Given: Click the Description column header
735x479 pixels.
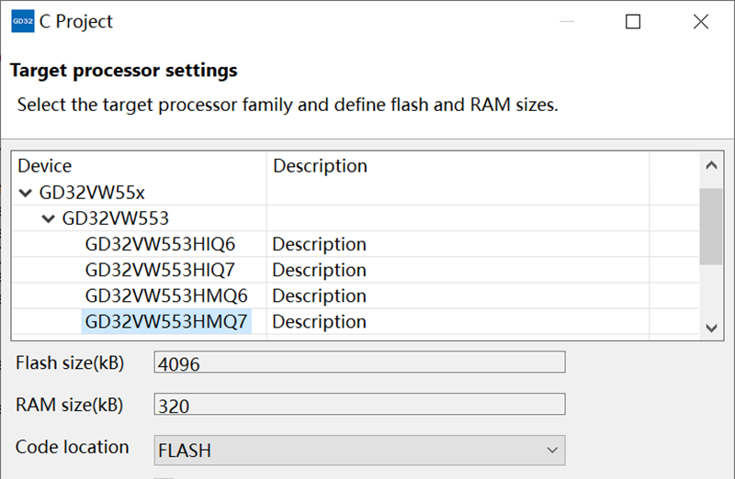Looking at the screenshot, I should pos(320,166).
